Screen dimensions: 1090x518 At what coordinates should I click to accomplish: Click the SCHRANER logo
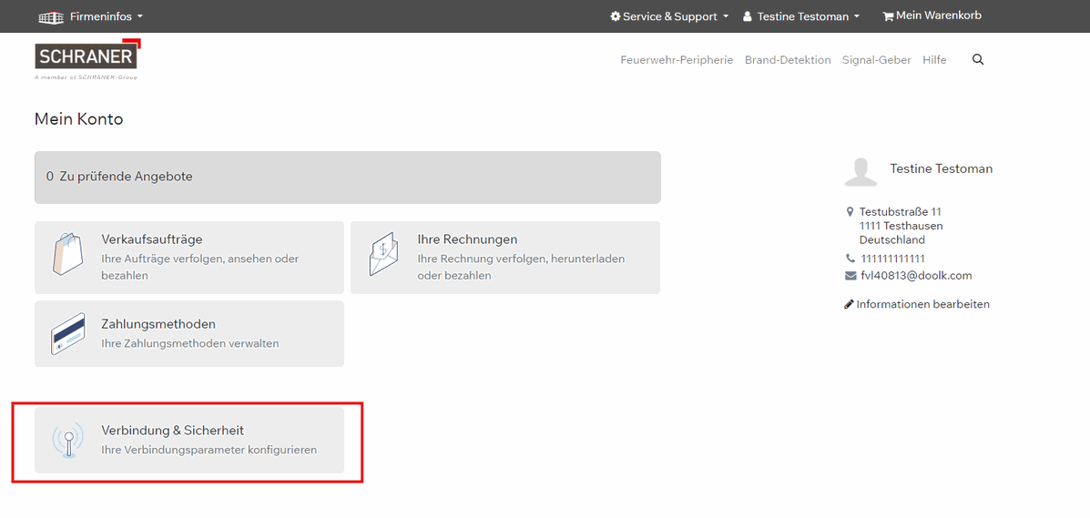87,58
